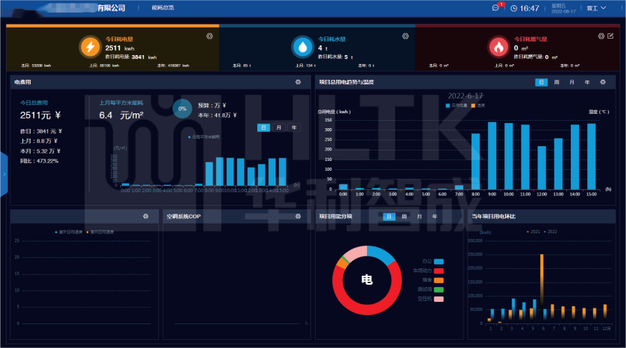Open settings gear on today's gas card

point(601,36)
